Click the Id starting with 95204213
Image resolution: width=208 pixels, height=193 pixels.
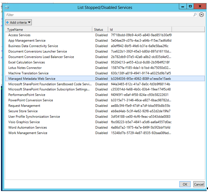pos(140,62)
